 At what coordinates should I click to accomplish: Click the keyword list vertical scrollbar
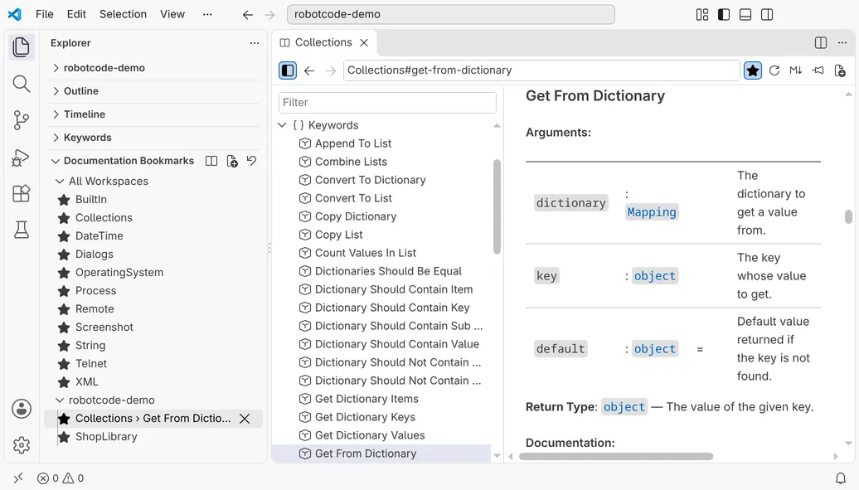point(497,207)
